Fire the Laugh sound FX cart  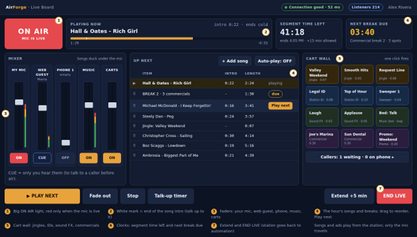click(x=323, y=117)
